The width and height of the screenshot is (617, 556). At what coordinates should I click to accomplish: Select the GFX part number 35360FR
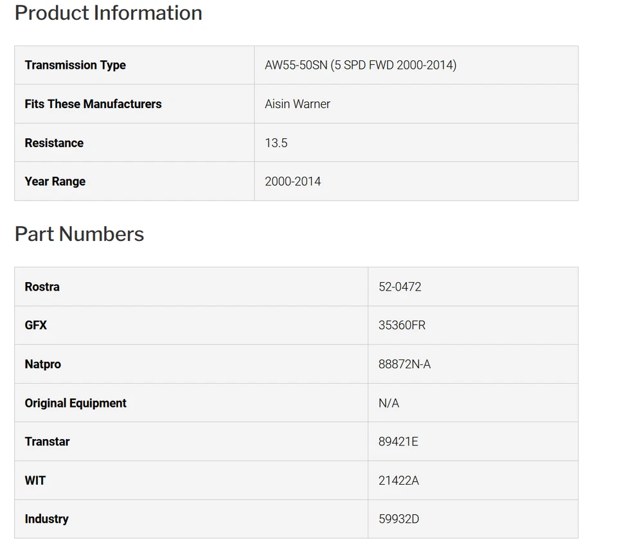point(402,325)
